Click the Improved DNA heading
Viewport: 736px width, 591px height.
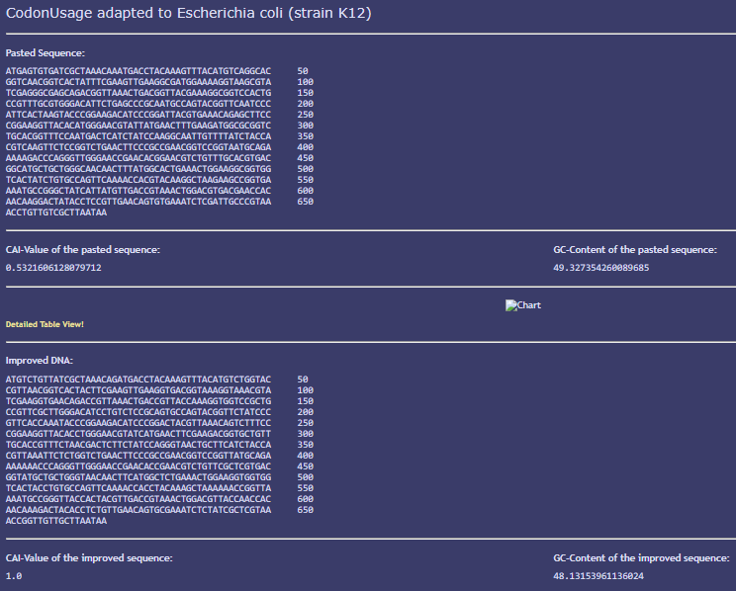[40, 360]
